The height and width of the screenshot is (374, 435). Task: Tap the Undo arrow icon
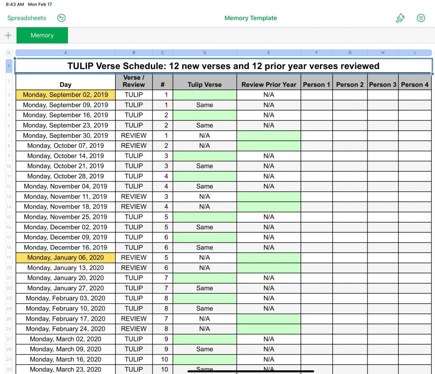point(62,18)
